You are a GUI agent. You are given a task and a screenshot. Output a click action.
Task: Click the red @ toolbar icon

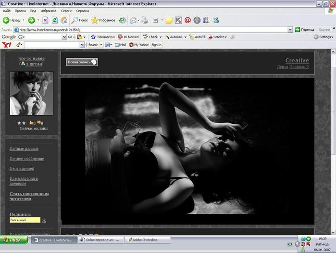point(187,20)
